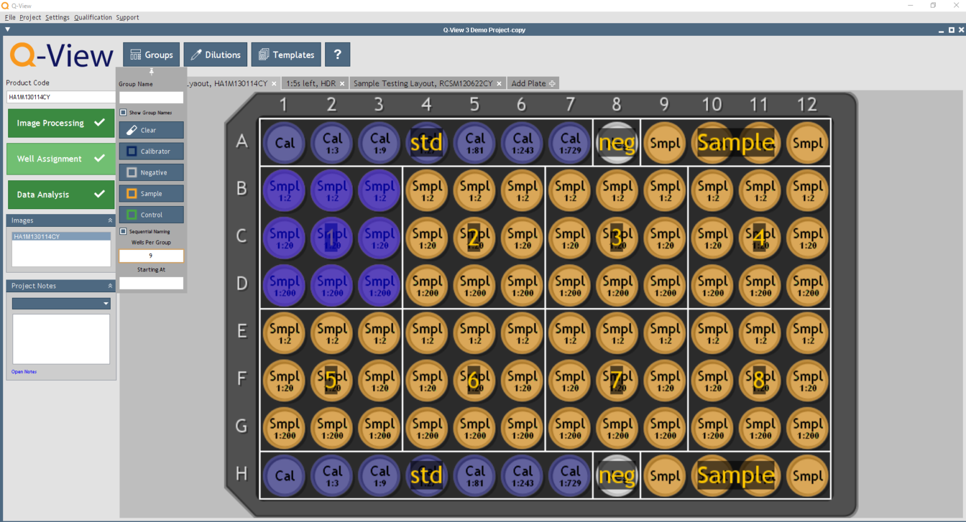This screenshot has width=966, height=522.
Task: Open the Groups panel button
Action: click(152, 55)
